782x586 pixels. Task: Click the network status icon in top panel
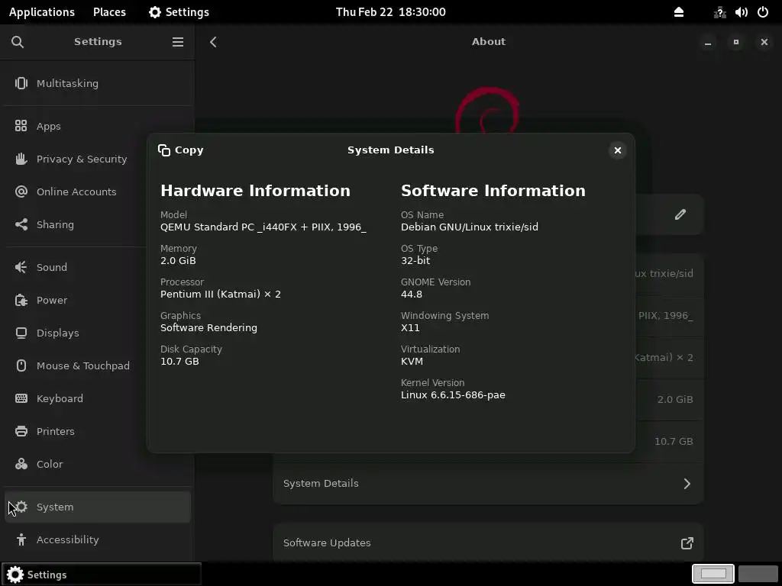coord(719,12)
